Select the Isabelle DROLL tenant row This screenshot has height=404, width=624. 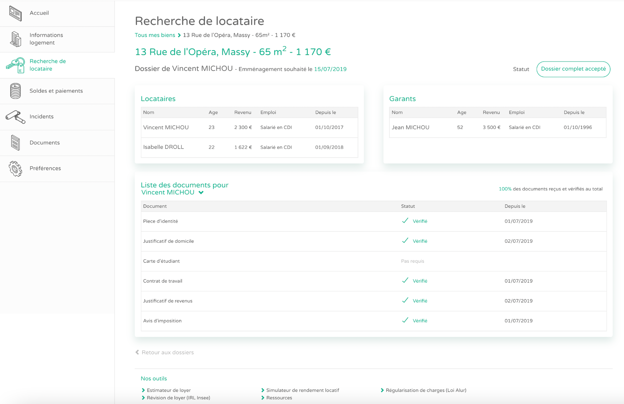coord(249,147)
